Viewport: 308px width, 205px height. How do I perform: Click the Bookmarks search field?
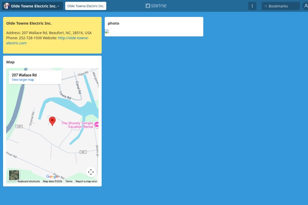point(281,6)
